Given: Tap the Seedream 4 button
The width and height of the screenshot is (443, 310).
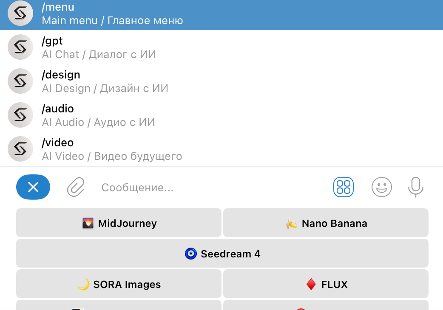Looking at the screenshot, I should tap(222, 254).
